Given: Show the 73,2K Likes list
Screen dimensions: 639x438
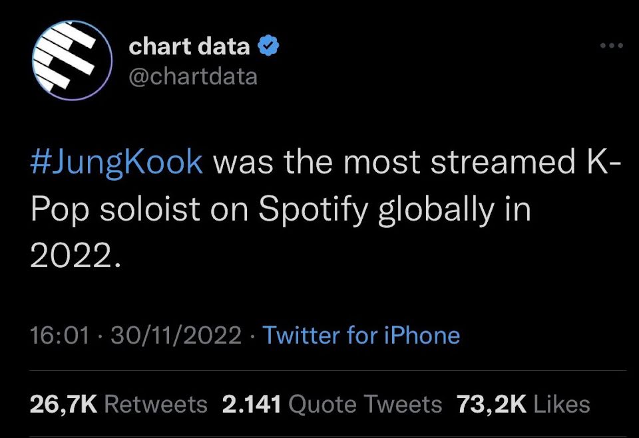Looking at the screenshot, I should point(523,404).
